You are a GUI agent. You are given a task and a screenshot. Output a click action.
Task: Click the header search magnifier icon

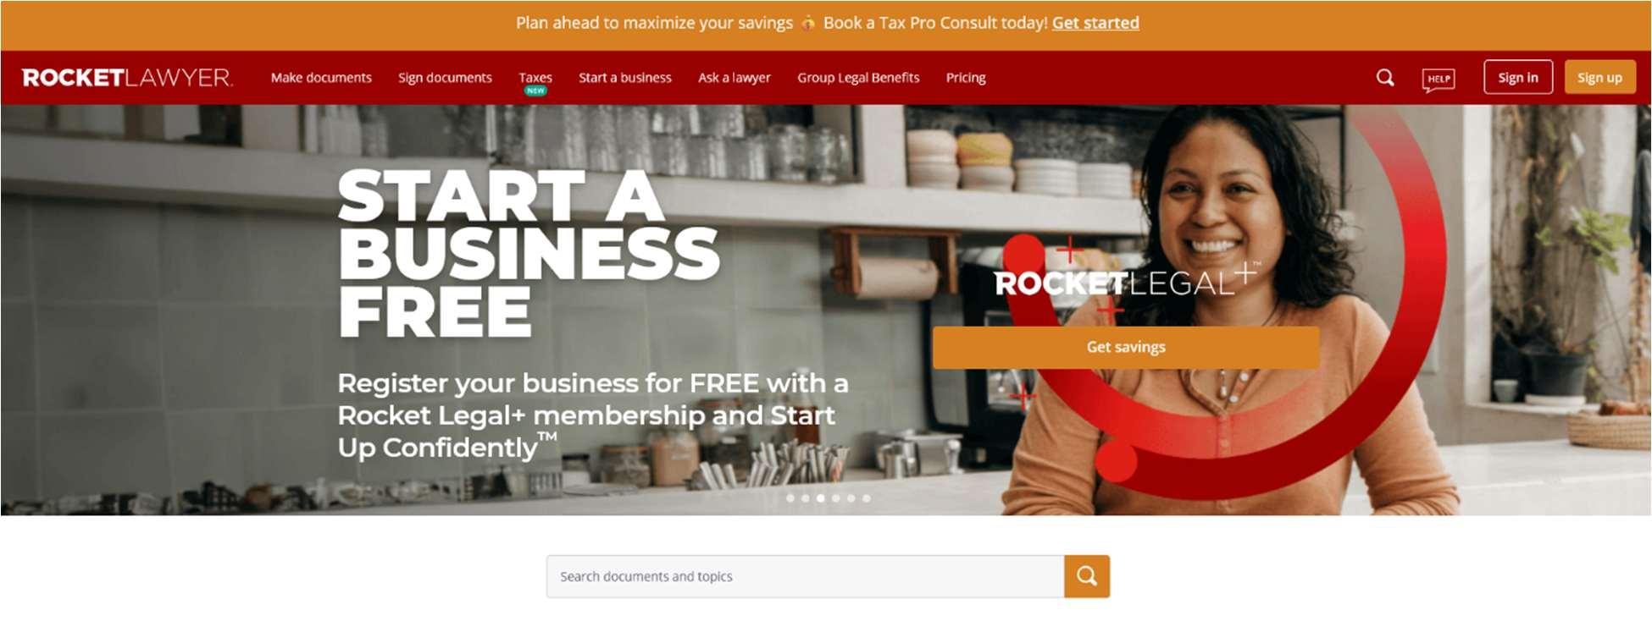(x=1385, y=78)
